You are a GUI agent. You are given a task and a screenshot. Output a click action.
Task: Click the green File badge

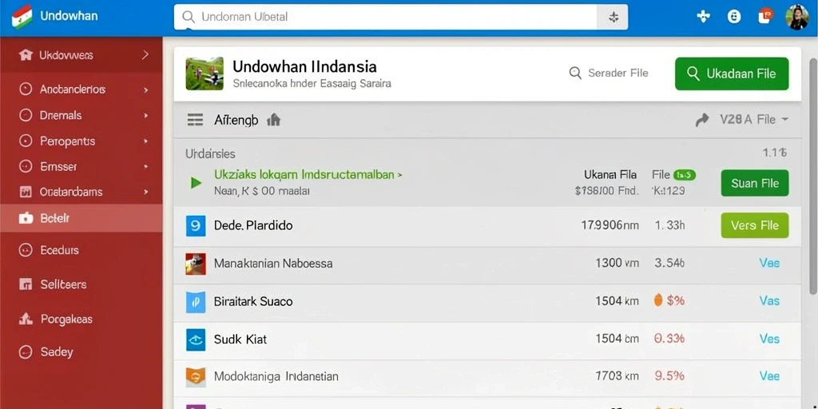(x=685, y=175)
